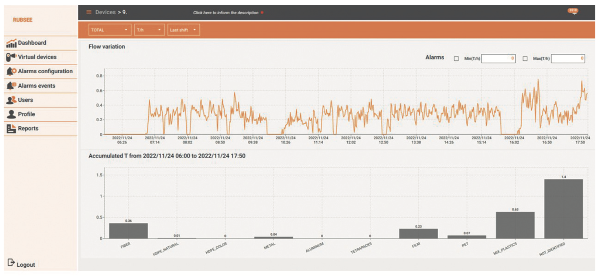The image size is (600, 276).
Task: Click the Profile person icon
Action: click(x=11, y=114)
